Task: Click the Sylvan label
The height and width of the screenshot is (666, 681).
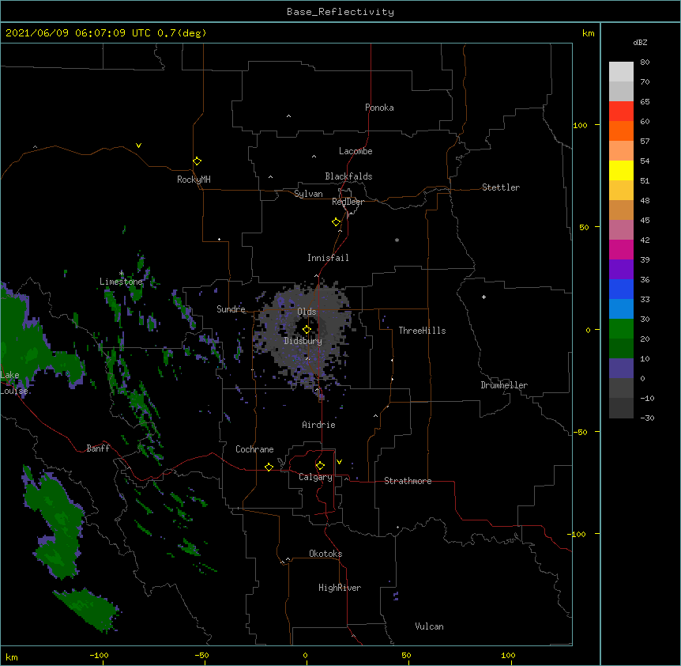Action: (x=308, y=194)
